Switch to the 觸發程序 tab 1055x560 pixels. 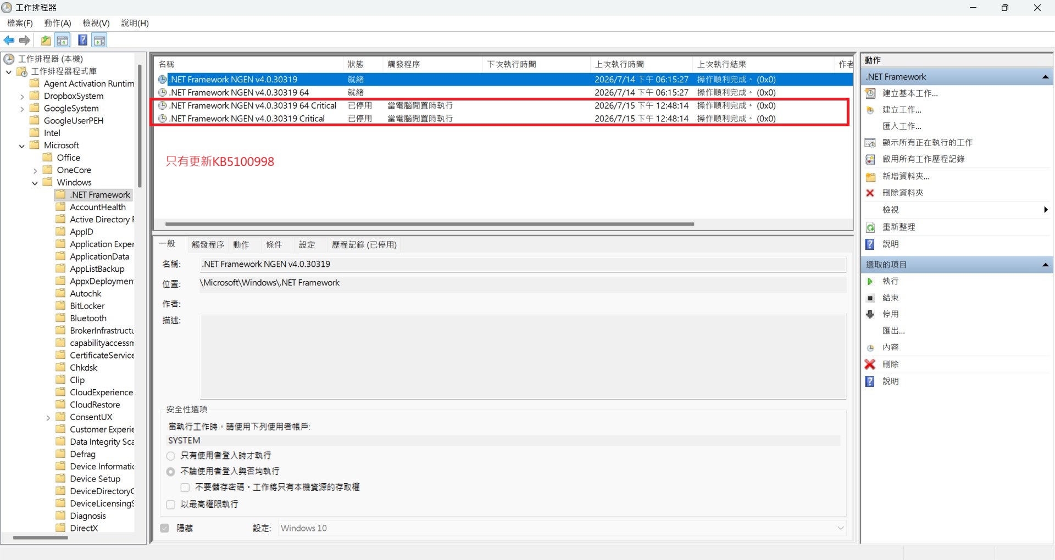click(208, 245)
